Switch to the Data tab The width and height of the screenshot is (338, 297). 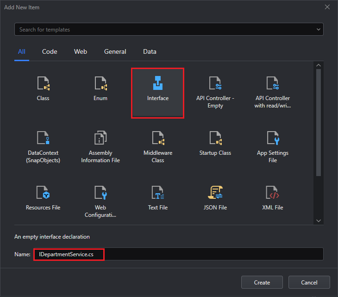point(150,52)
